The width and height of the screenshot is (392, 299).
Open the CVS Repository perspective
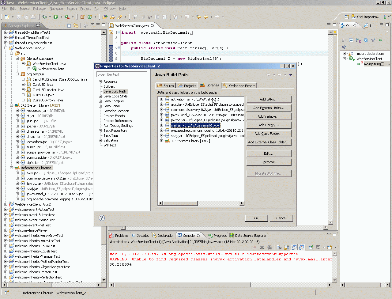click(x=366, y=17)
